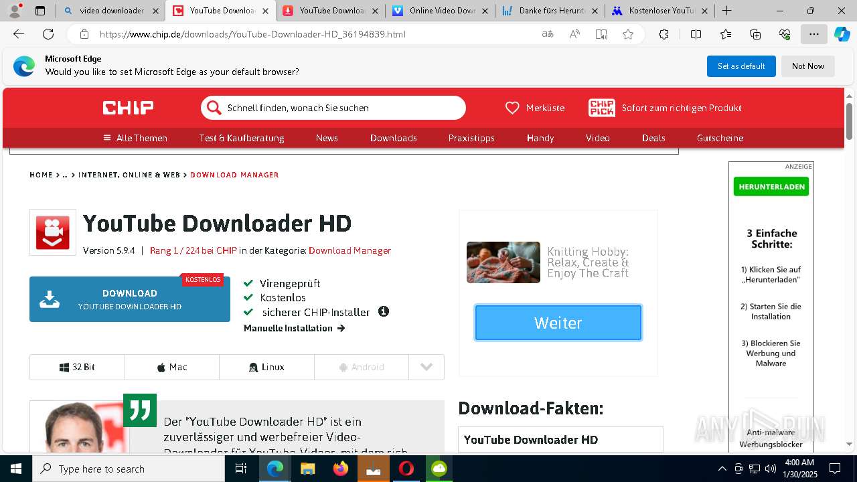Open Test & Kaufberatung menu

click(x=242, y=138)
